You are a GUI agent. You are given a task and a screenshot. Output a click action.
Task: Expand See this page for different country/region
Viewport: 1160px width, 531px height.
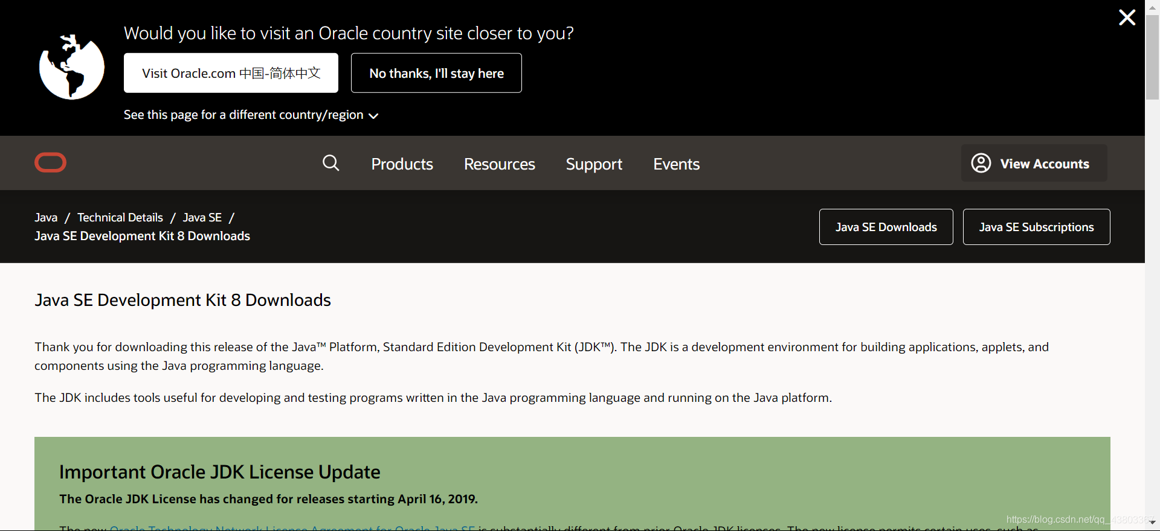[x=251, y=115]
